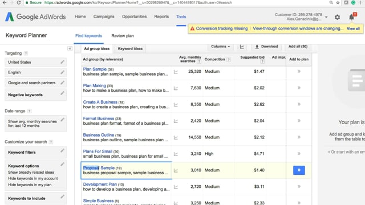Viewport: 365px width, 205px height.
Task: Open the Plan Making ad group link
Action: pos(95,85)
